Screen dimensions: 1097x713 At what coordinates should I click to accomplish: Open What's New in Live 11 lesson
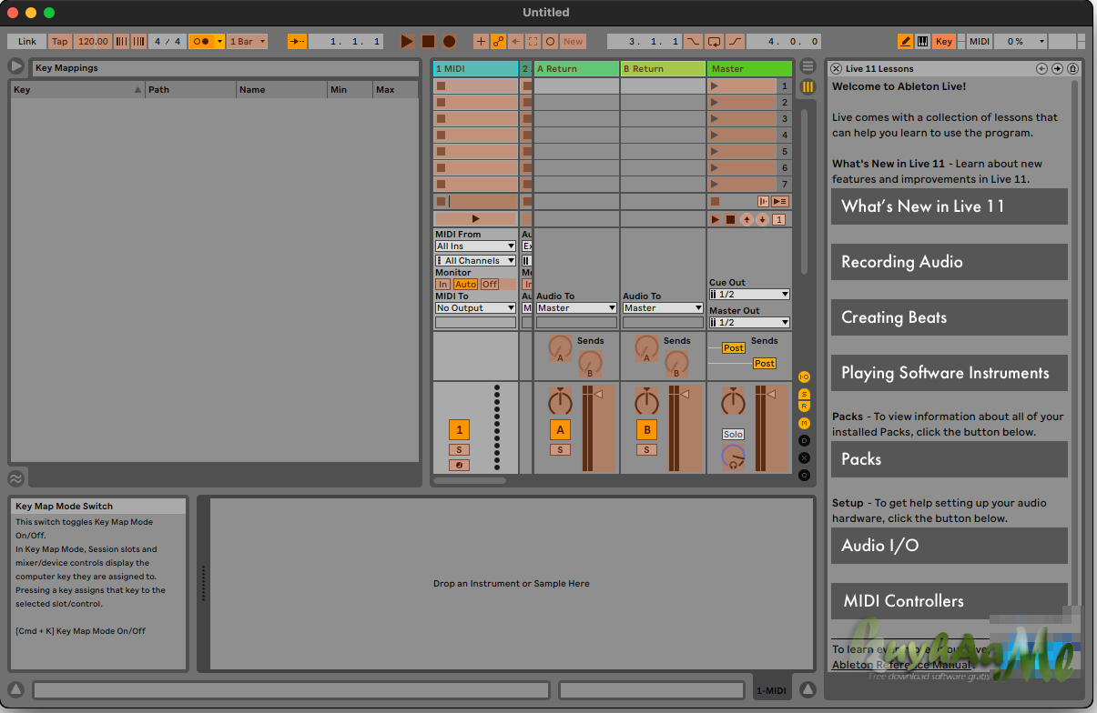pyautogui.click(x=950, y=206)
